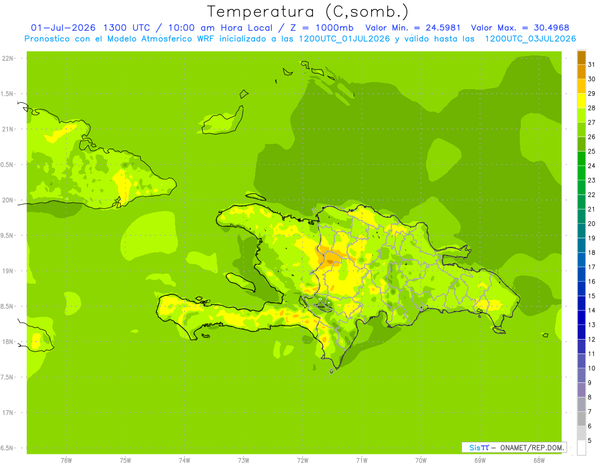Click the gray swatch between 6 and 7
Image resolution: width=605 pixels, height=467 pixels.
[581, 419]
